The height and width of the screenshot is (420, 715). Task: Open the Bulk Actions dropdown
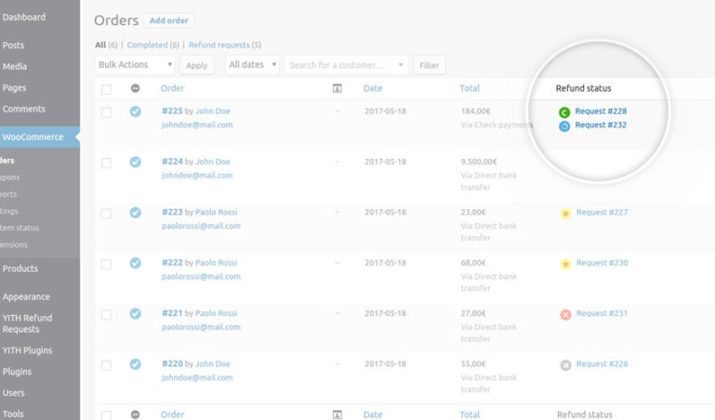pyautogui.click(x=136, y=65)
